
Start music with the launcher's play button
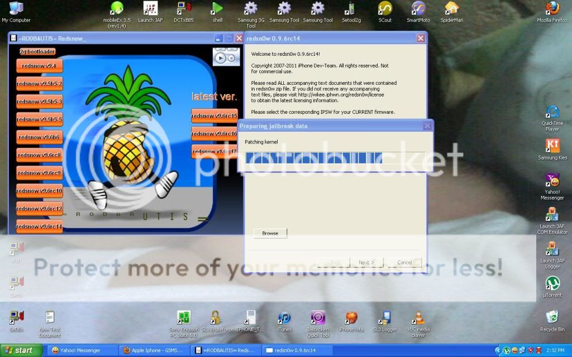click(x=220, y=58)
